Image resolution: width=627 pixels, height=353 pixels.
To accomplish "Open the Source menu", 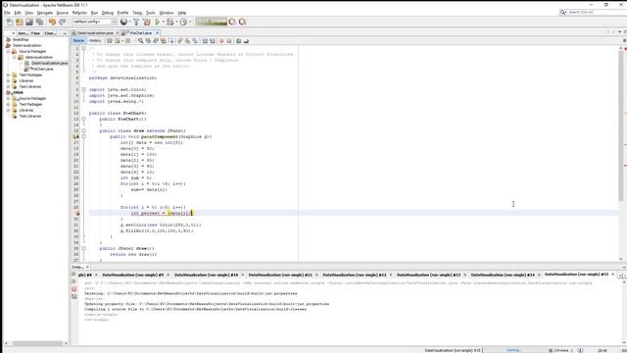I will [x=62, y=13].
